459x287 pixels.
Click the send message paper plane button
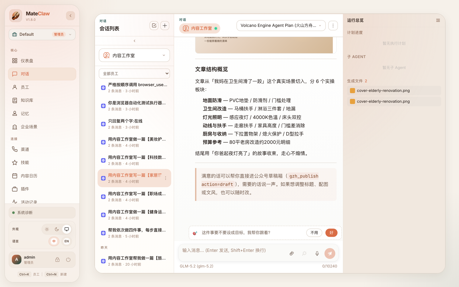point(330,253)
